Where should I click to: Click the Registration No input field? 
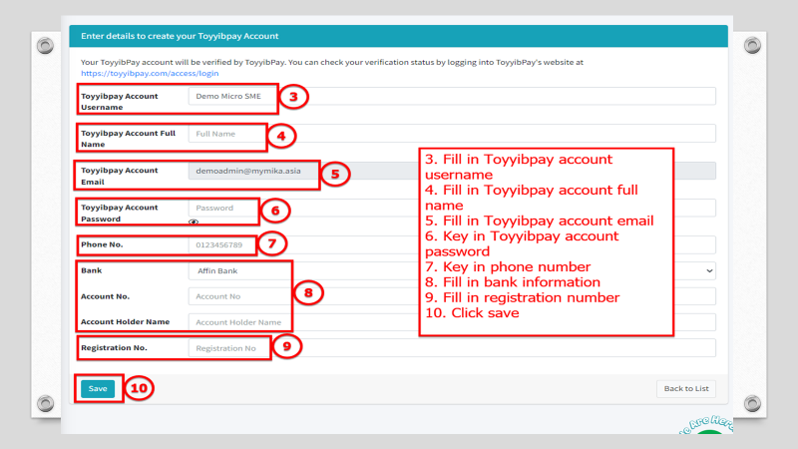point(452,348)
